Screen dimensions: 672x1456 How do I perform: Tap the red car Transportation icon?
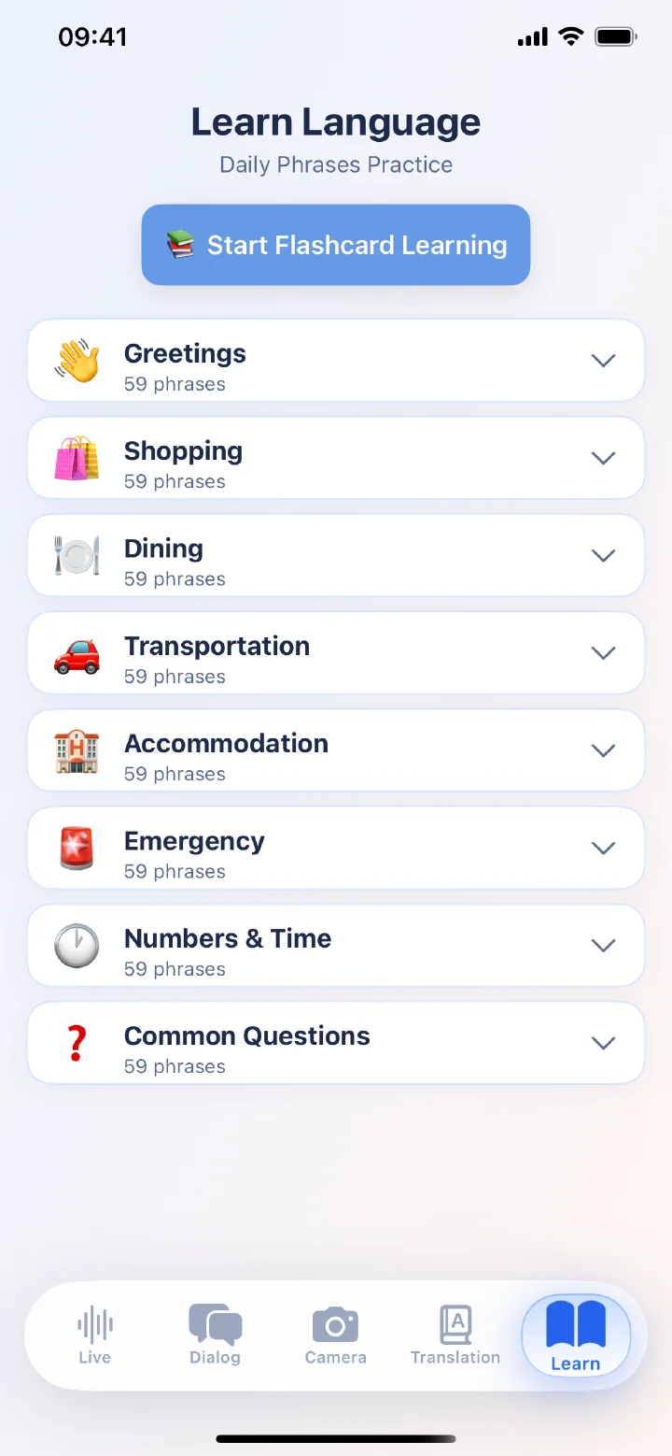coord(77,653)
